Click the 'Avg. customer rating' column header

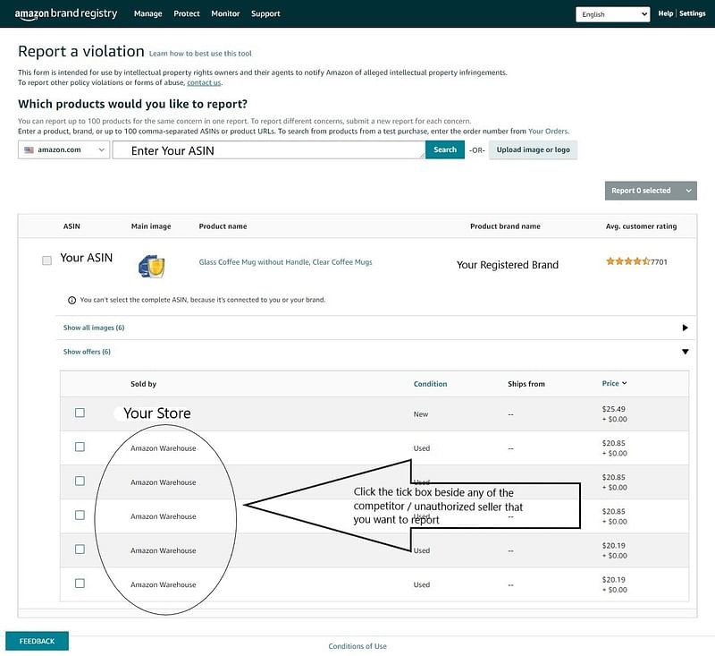[641, 226]
